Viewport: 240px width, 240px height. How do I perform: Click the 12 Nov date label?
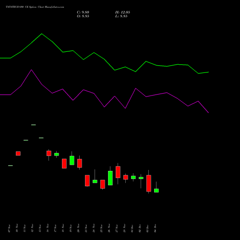point(32,228)
